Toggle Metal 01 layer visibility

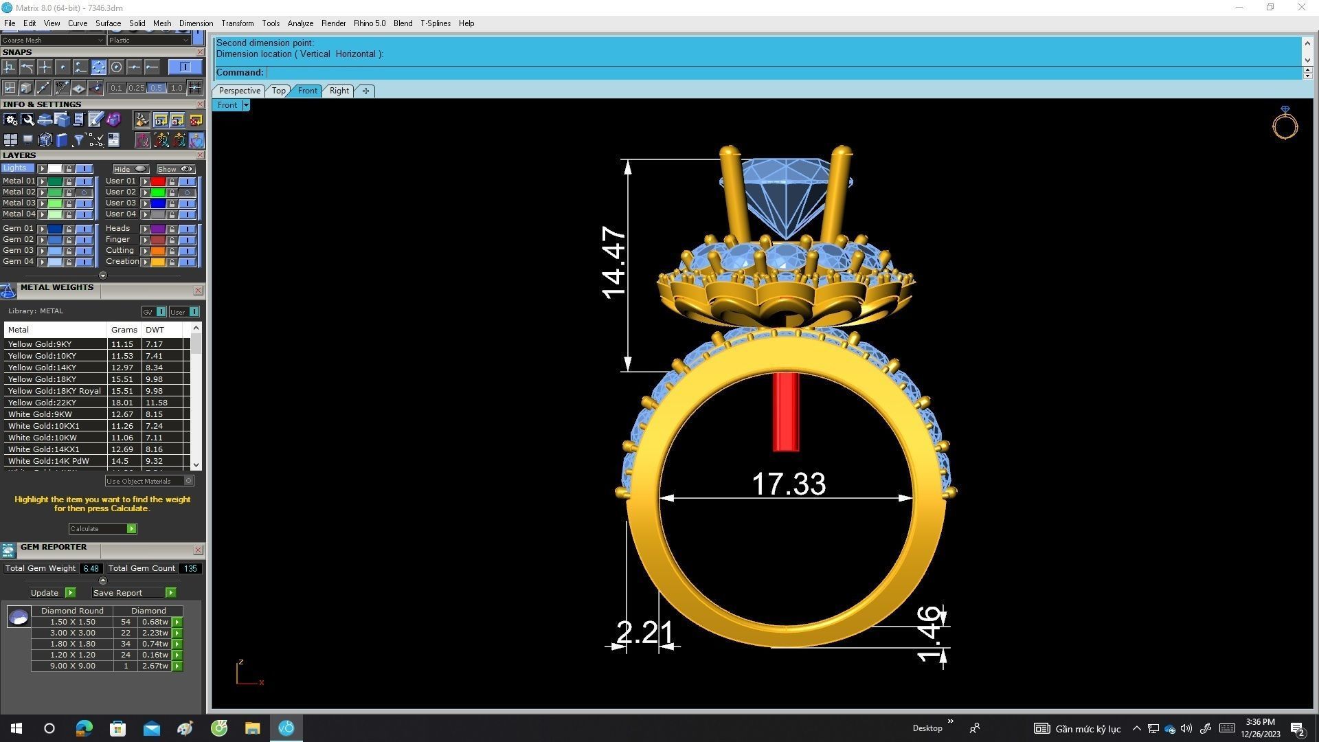tap(84, 181)
